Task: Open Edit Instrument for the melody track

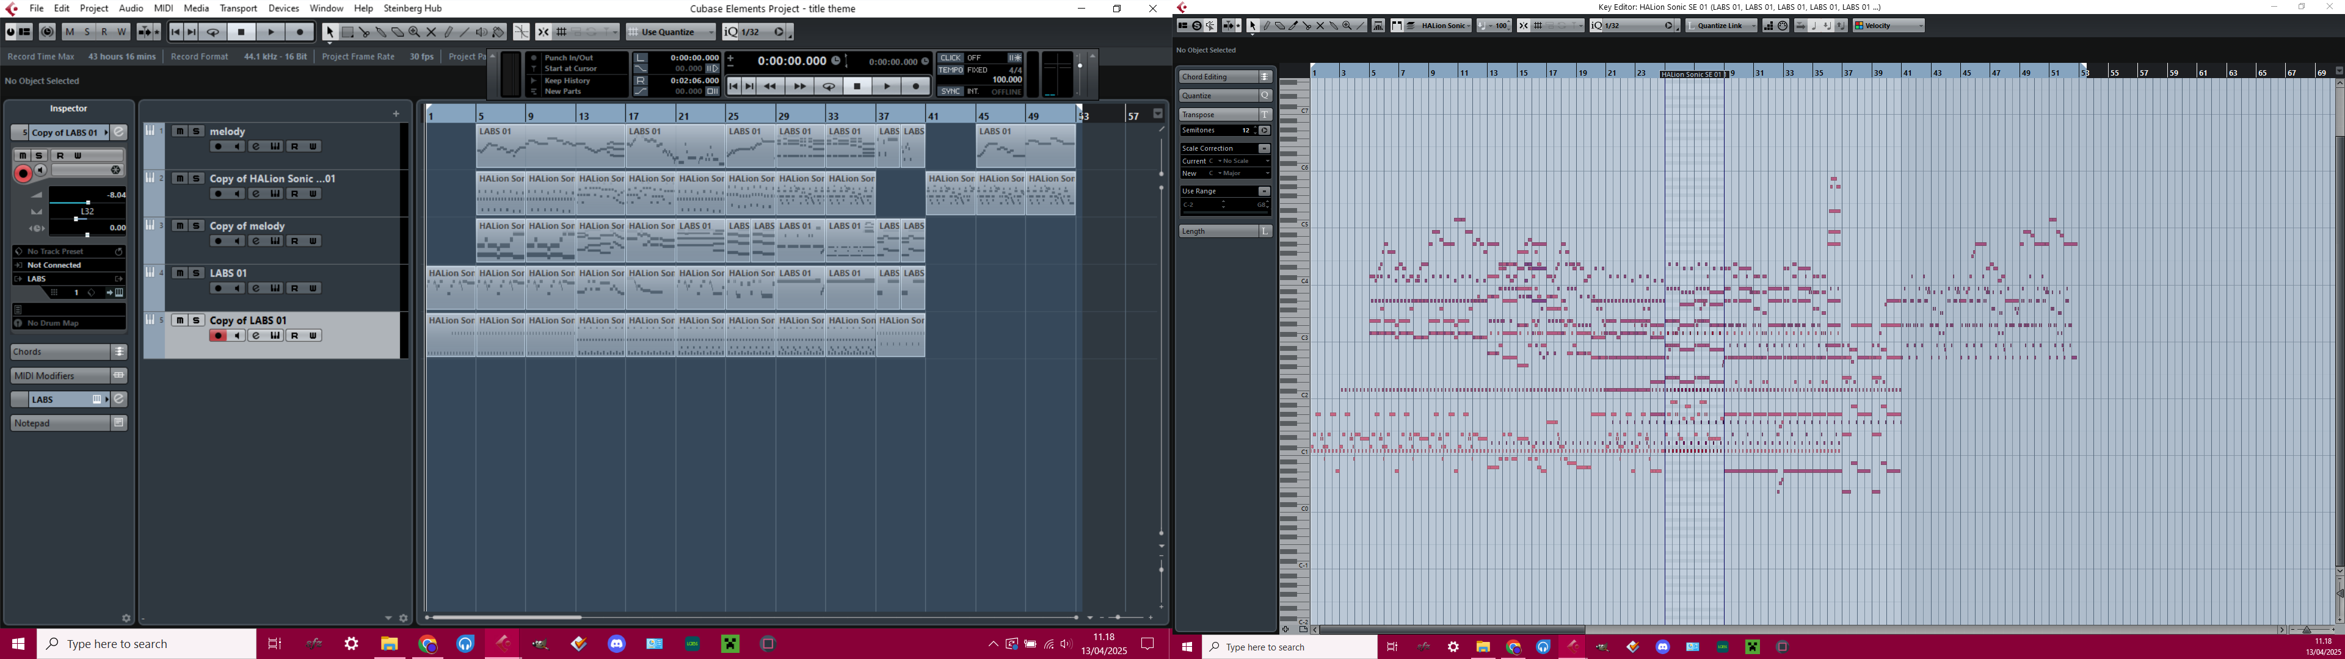Action: click(x=275, y=146)
